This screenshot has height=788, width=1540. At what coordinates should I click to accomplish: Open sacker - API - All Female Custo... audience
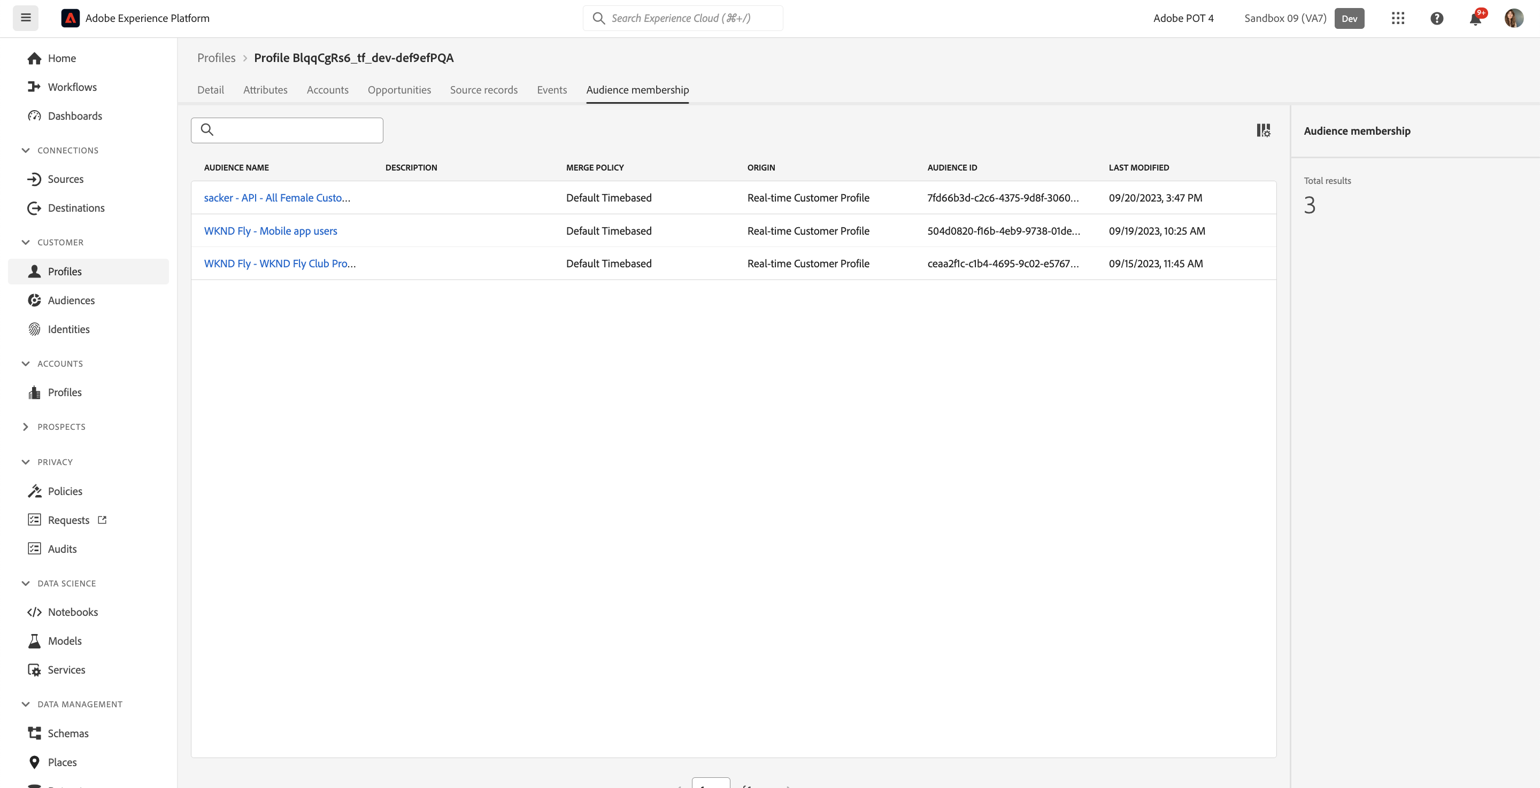[277, 197]
